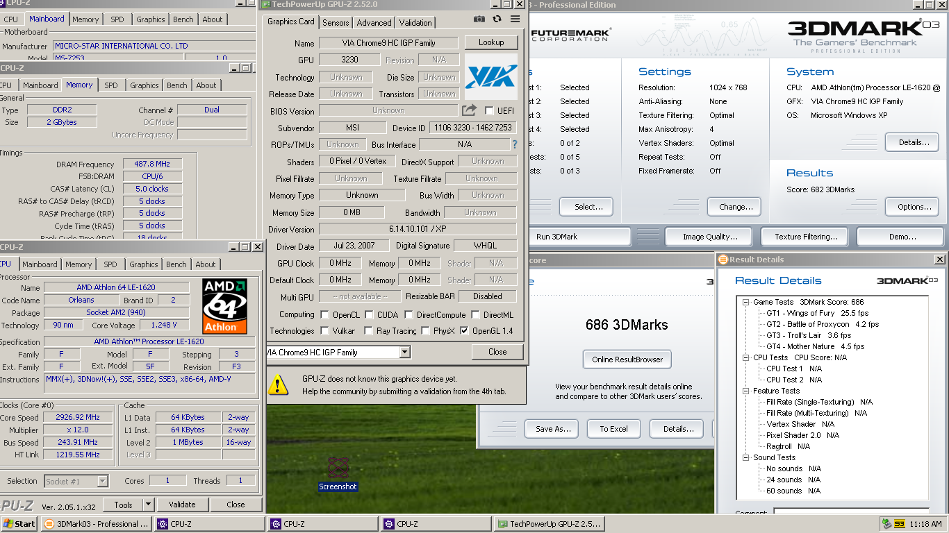This screenshot has width=949, height=533.
Task: Collapse the Game Tests tree node
Action: 746,302
